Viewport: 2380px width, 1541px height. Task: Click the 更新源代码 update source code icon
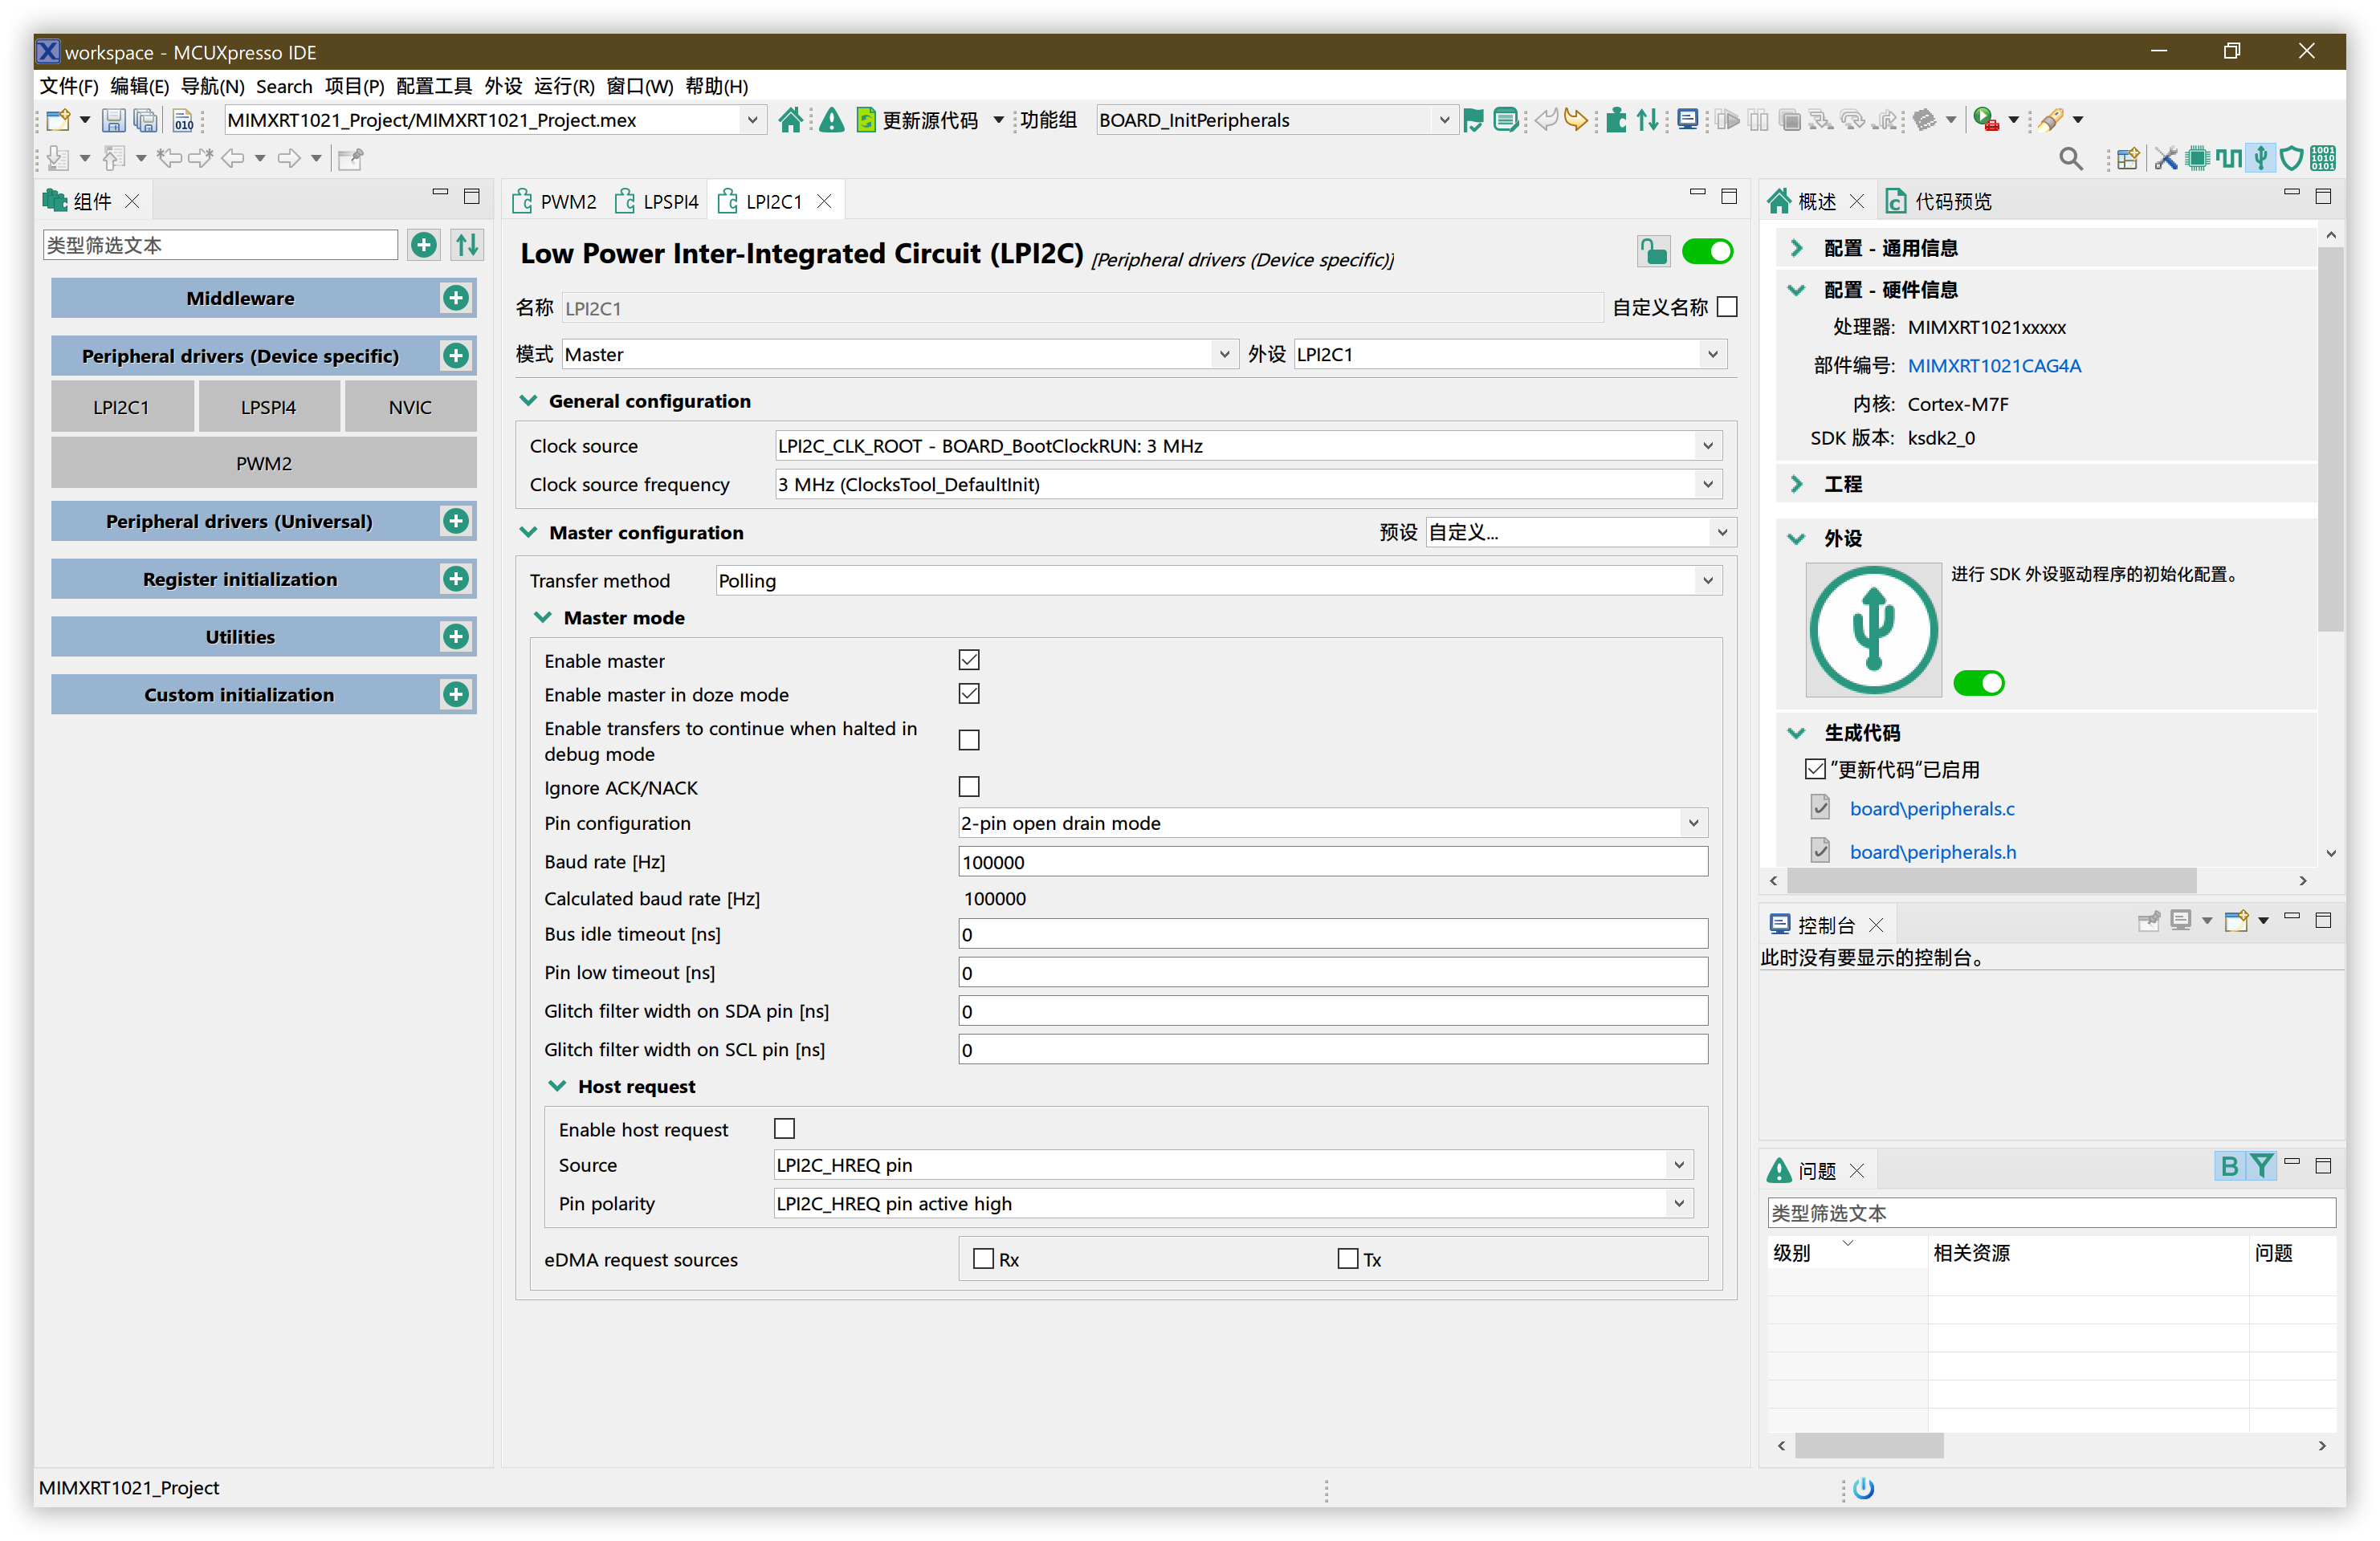click(866, 120)
